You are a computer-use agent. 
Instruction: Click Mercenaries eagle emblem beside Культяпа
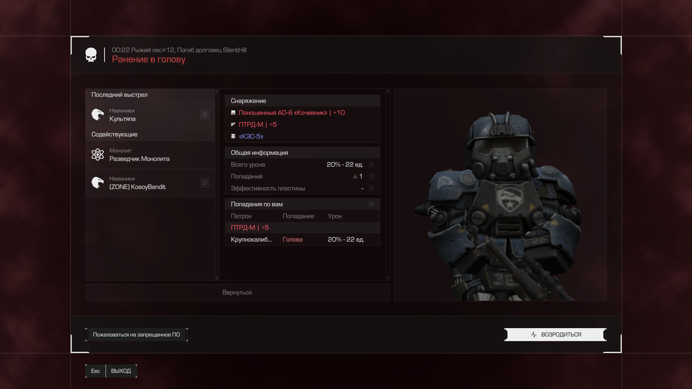point(97,115)
